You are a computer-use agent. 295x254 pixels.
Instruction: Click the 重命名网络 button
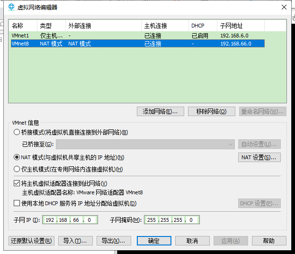(x=263, y=111)
